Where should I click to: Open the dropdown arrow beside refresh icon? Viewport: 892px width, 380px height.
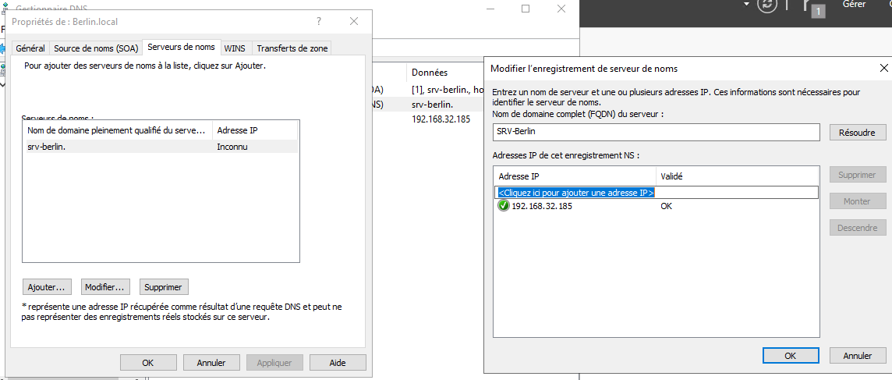pyautogui.click(x=746, y=5)
